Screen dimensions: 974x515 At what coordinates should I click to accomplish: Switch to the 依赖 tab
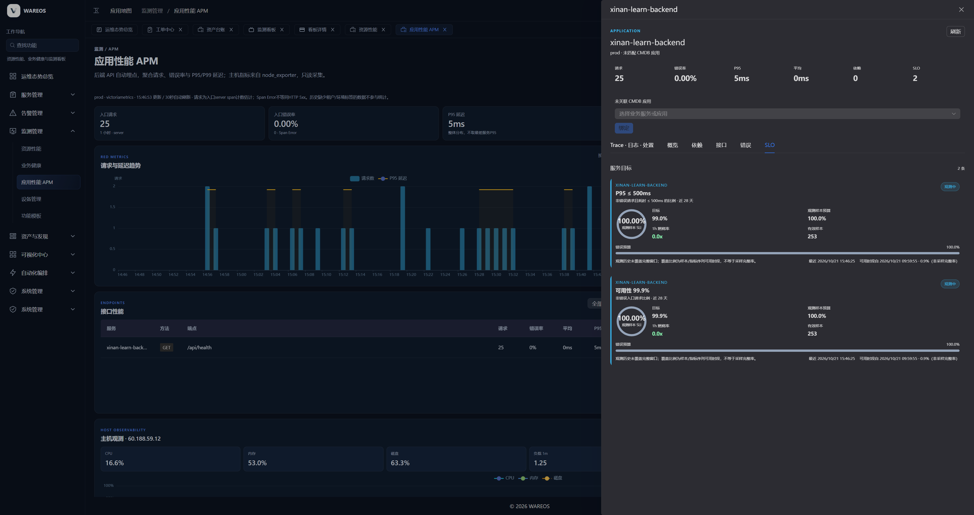(x=697, y=145)
